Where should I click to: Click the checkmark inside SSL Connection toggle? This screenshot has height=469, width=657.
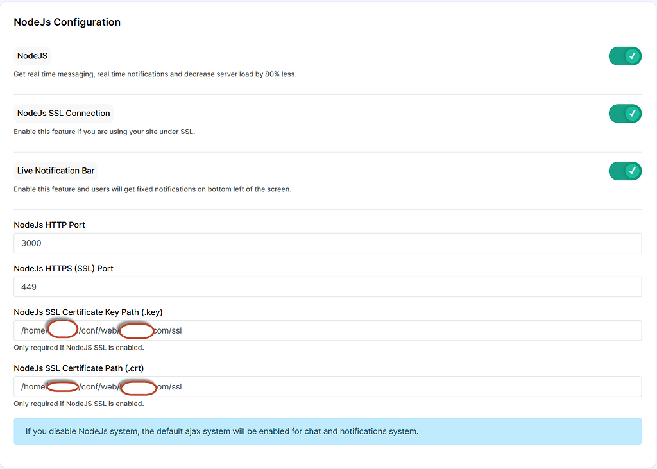click(x=631, y=113)
